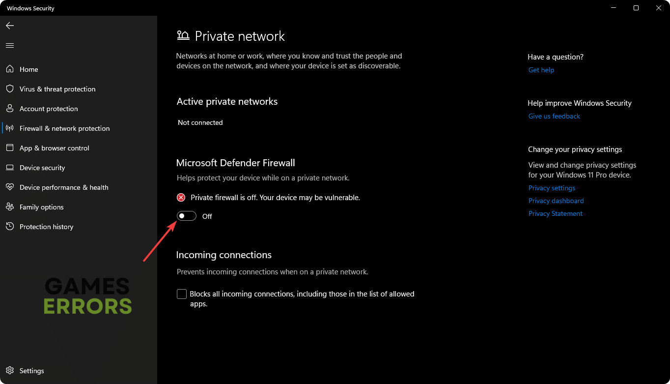Open the Get help link

point(541,70)
